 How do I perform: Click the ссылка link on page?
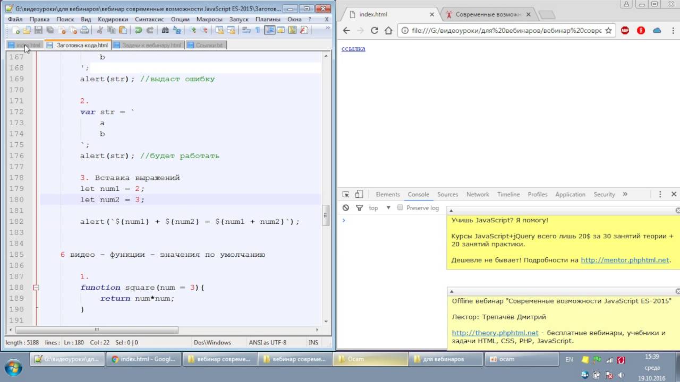(353, 49)
